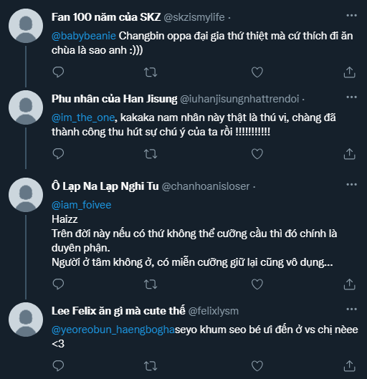Reply to the tweet by @felixlysm
Image resolution: width=367 pixels, height=379 pixels.
point(58,365)
